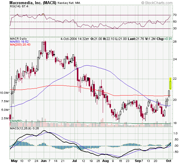The height and width of the screenshot is (164, 182).
Task: Click the EMA(60) volume legend label
Action: click(16, 121)
